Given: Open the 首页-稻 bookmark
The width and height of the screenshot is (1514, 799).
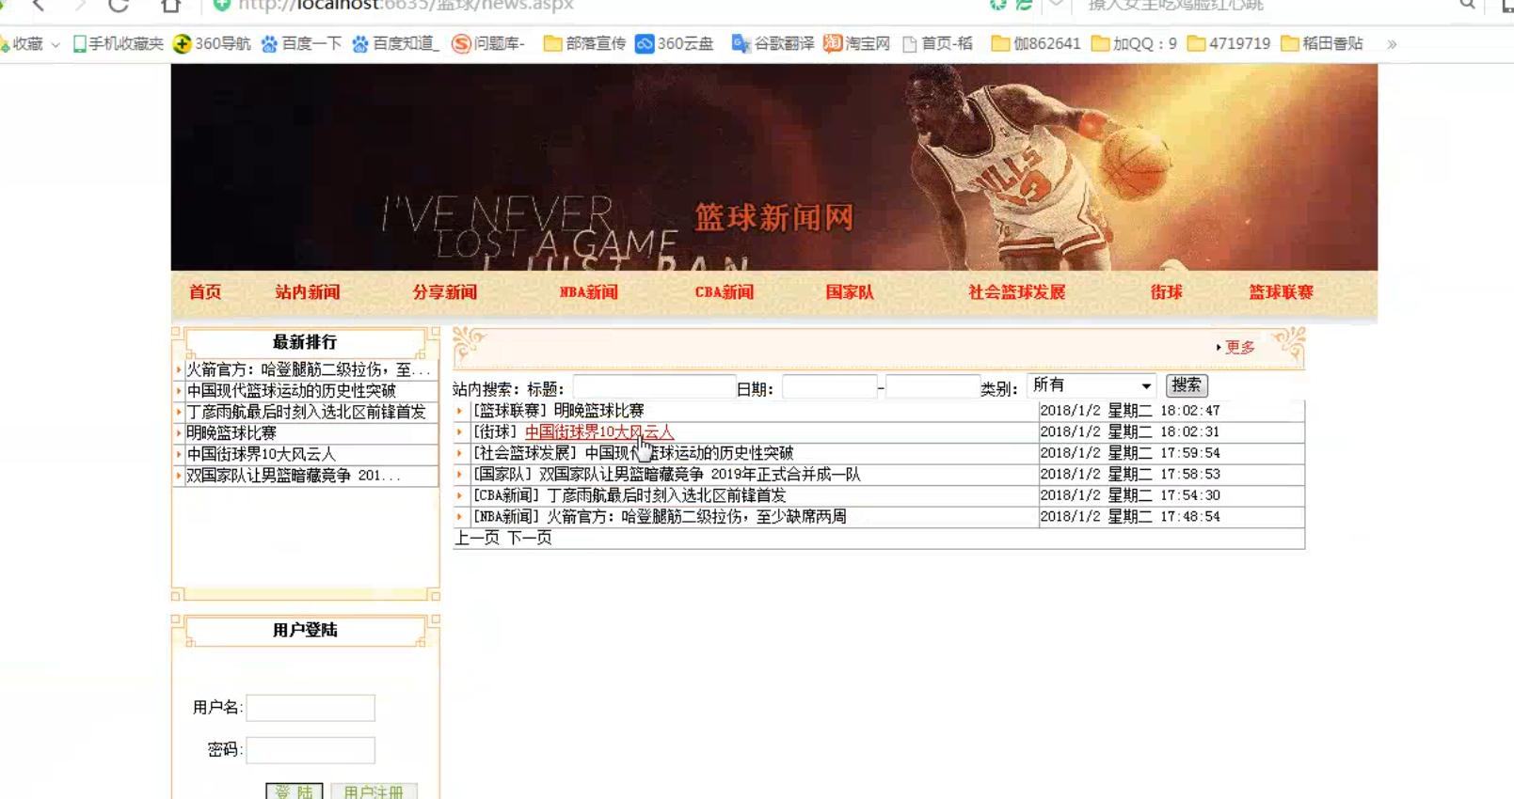Looking at the screenshot, I should click(937, 43).
